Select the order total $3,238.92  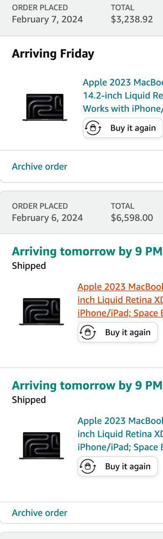(x=132, y=19)
